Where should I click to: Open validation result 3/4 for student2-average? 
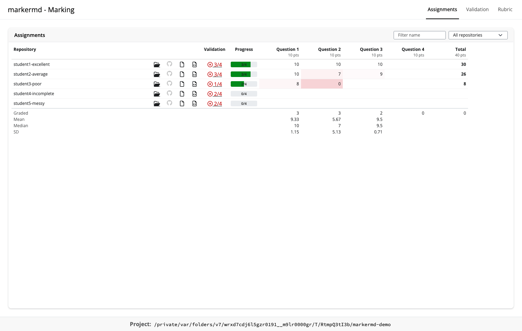pyautogui.click(x=215, y=74)
